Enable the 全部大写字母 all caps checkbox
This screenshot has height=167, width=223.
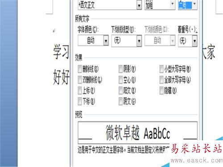coord(161,80)
